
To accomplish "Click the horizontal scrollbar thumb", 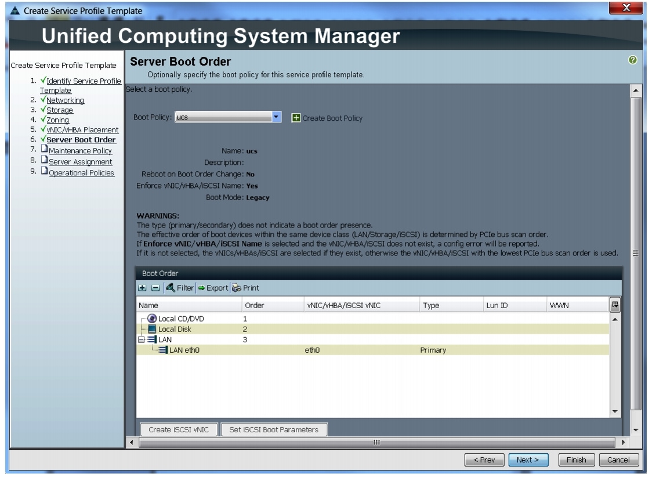I will [376, 442].
